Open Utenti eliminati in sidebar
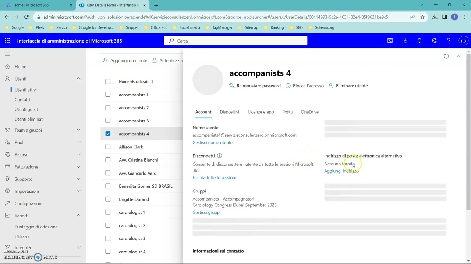 click(29, 119)
